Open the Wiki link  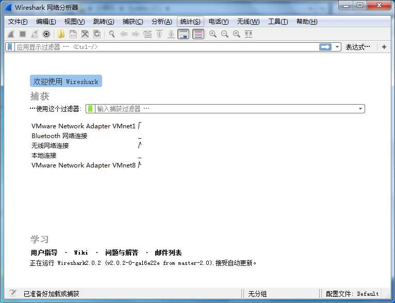(81, 252)
